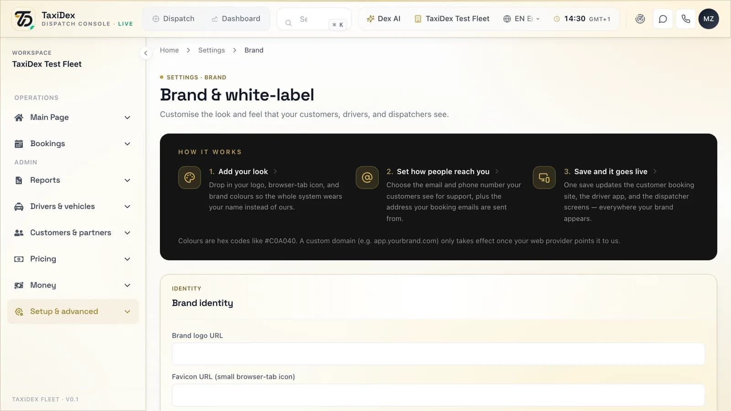Open the Dispatch tab
This screenshot has height=411, width=731.
(x=174, y=19)
